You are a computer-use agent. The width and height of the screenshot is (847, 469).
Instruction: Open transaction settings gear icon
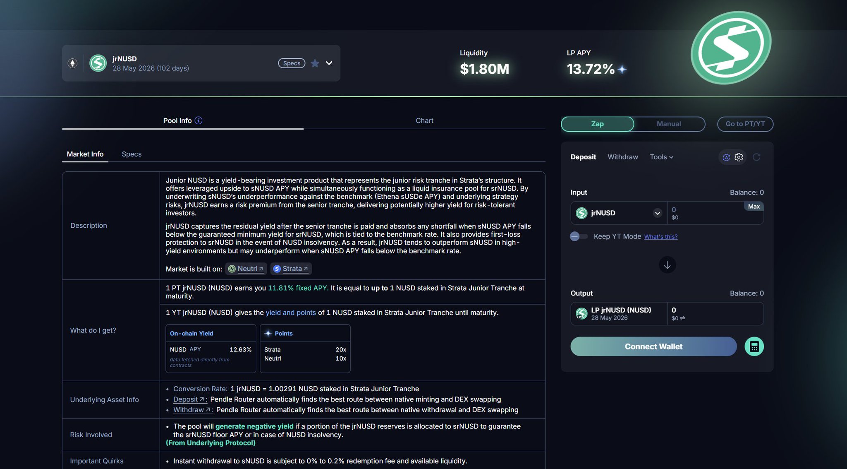(739, 157)
